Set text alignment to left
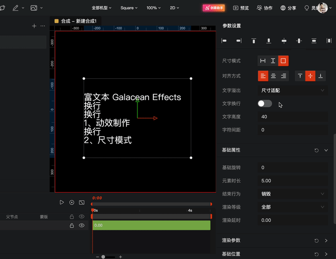 pos(263,76)
